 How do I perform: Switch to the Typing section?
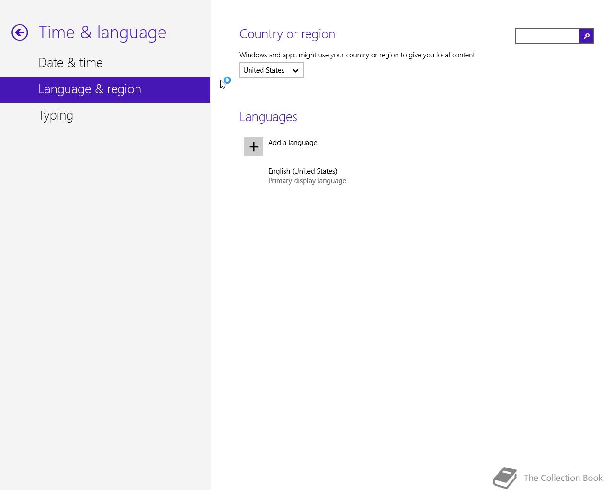click(56, 116)
